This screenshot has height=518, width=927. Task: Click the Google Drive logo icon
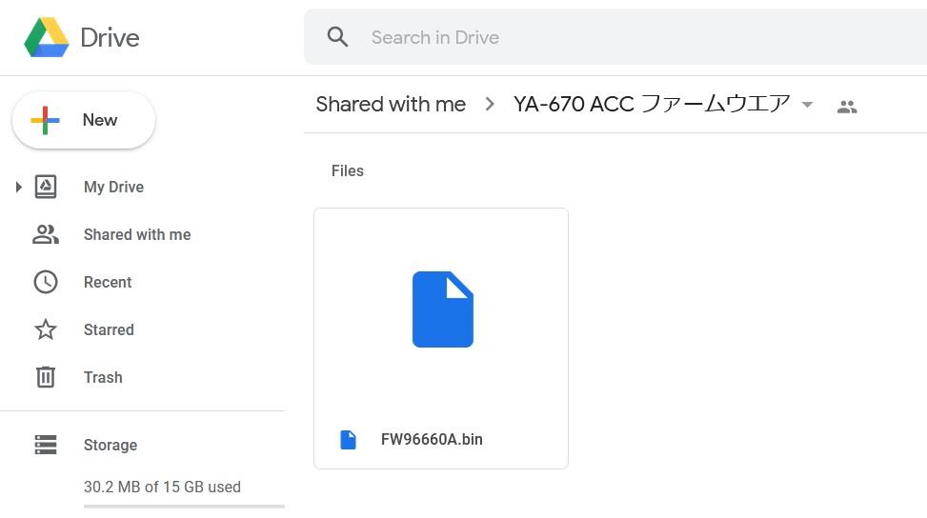pyautogui.click(x=46, y=37)
